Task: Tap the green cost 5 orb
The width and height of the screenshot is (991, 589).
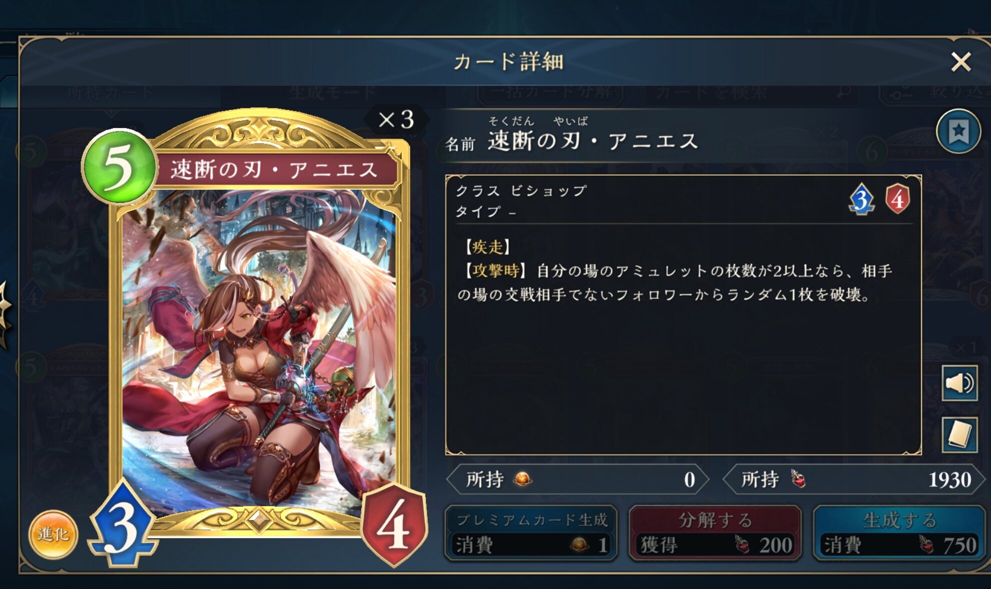Action: click(119, 166)
